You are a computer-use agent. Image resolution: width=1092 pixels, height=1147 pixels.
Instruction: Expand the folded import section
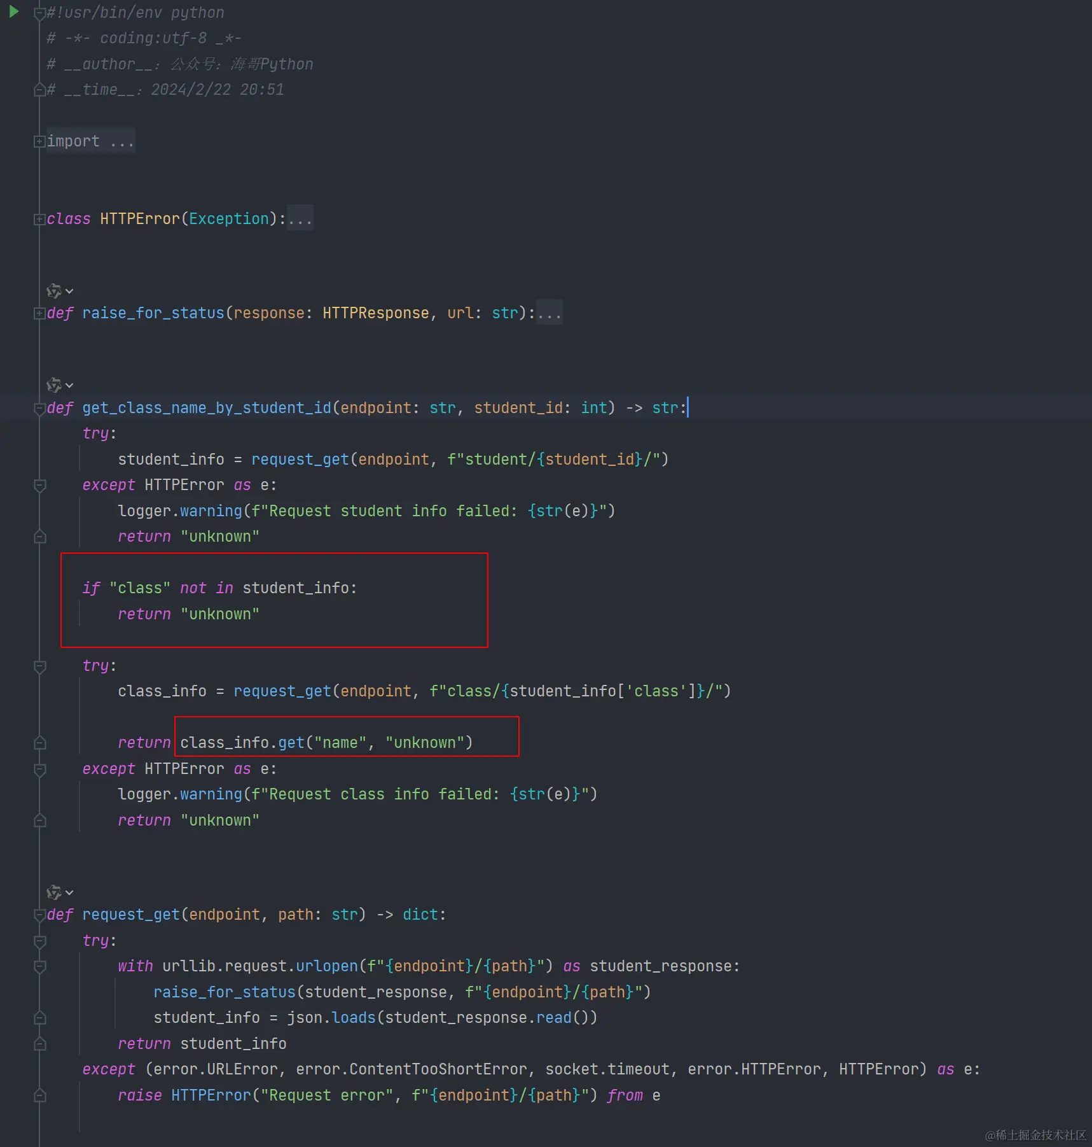[x=39, y=141]
